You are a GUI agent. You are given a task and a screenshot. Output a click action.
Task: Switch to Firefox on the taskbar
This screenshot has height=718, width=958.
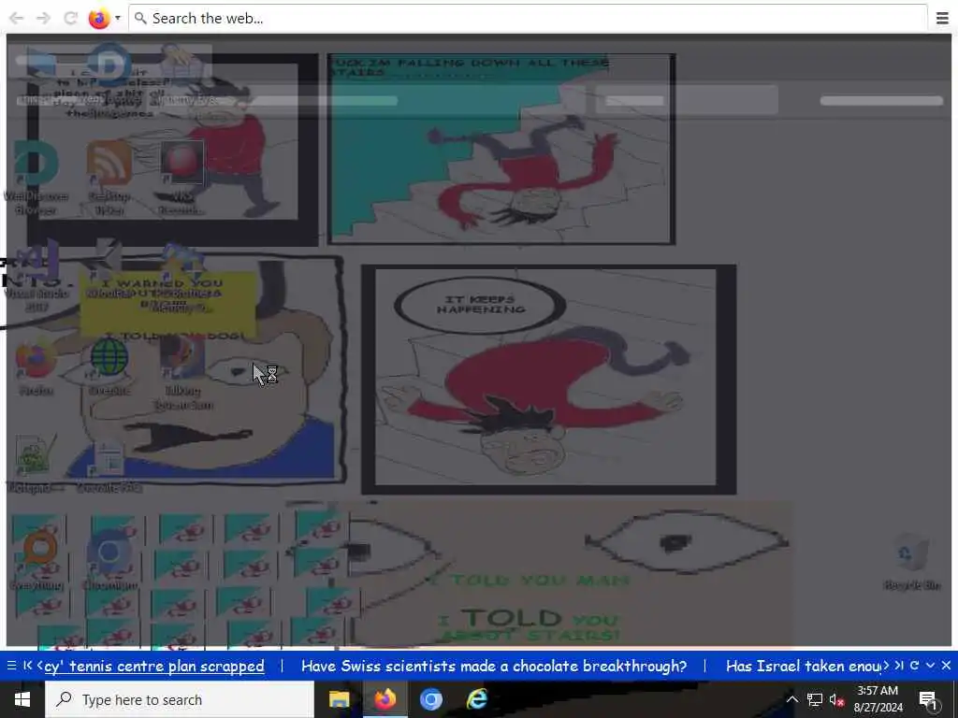point(385,699)
